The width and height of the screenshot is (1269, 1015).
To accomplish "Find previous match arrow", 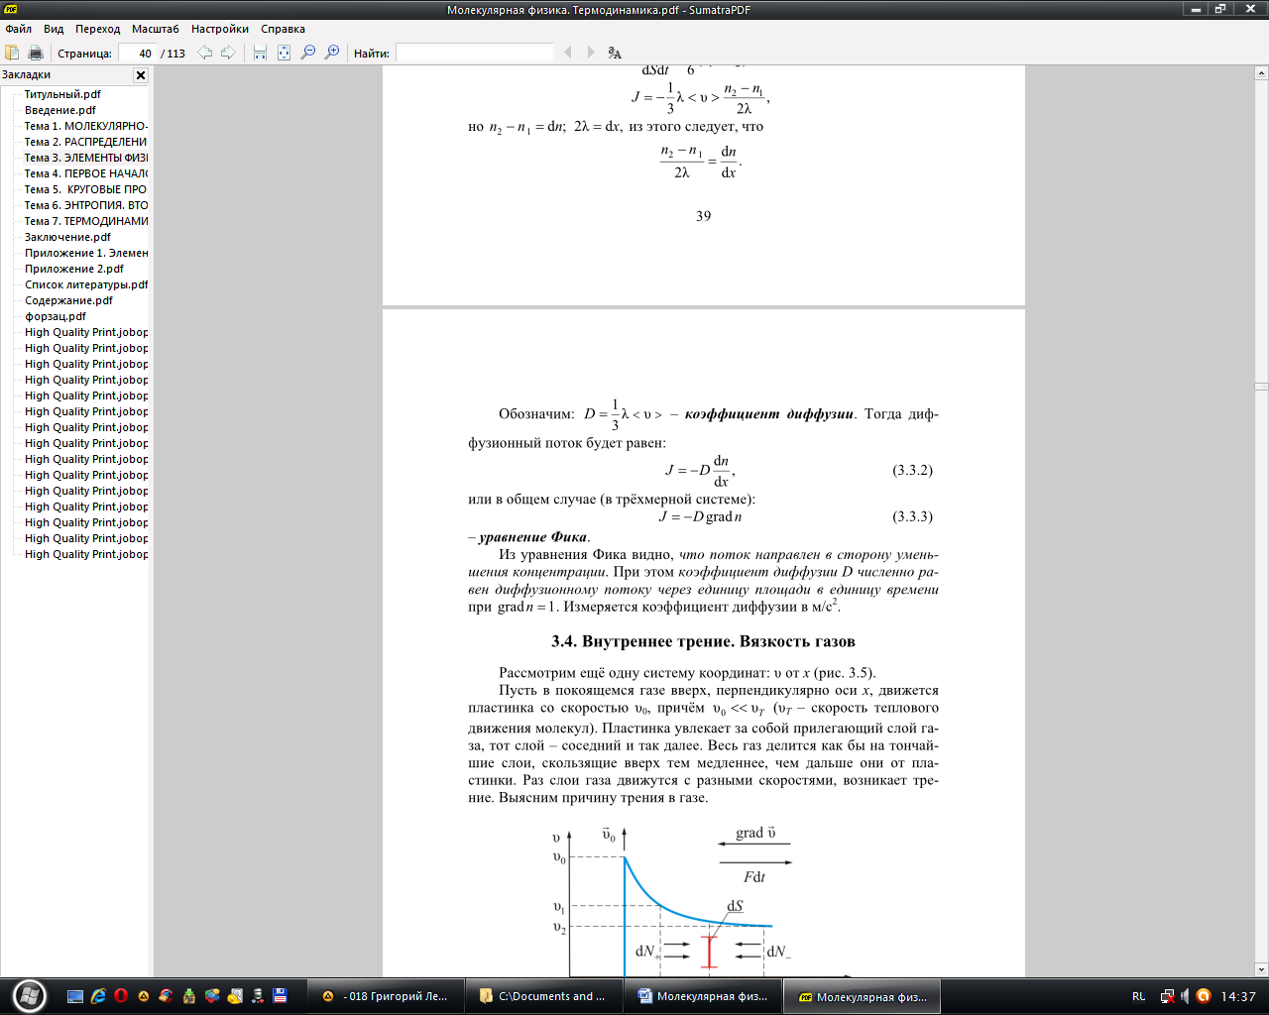I will (x=568, y=53).
